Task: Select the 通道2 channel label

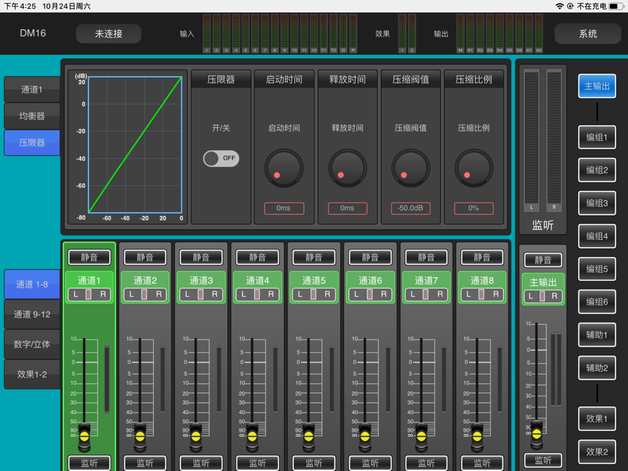Action: 145,281
